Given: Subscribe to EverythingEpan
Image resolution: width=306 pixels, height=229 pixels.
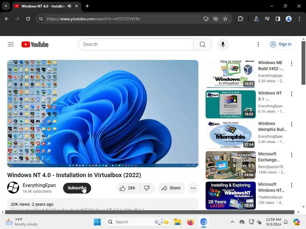Looking at the screenshot, I should pos(77,188).
